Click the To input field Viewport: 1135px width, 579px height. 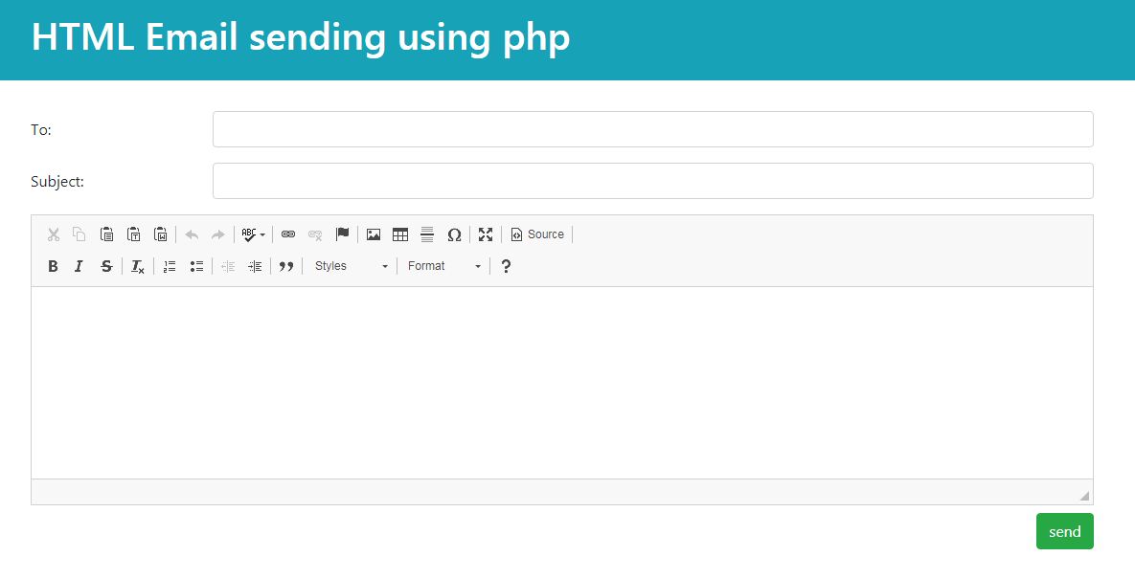[x=652, y=129]
